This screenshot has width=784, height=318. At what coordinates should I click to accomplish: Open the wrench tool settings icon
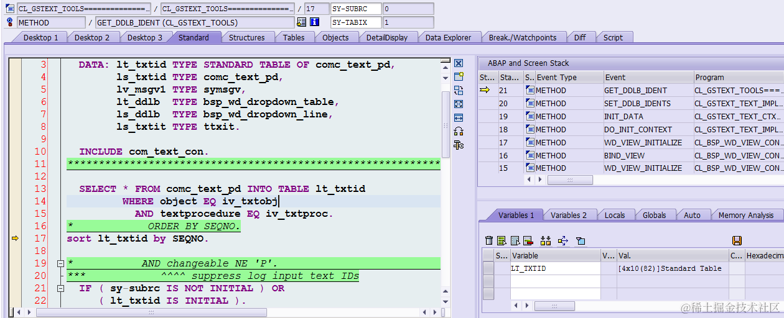[459, 145]
